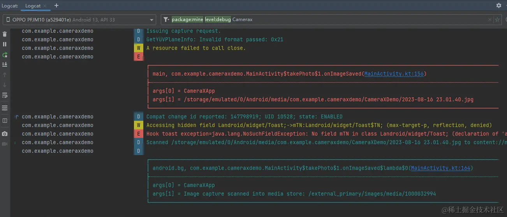Click the D badge on 'Compat change id' row
507x217 pixels.
(x=139, y=116)
